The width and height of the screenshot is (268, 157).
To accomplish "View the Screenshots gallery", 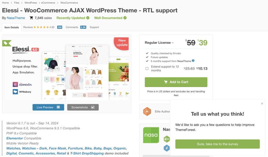I will click(x=83, y=107).
